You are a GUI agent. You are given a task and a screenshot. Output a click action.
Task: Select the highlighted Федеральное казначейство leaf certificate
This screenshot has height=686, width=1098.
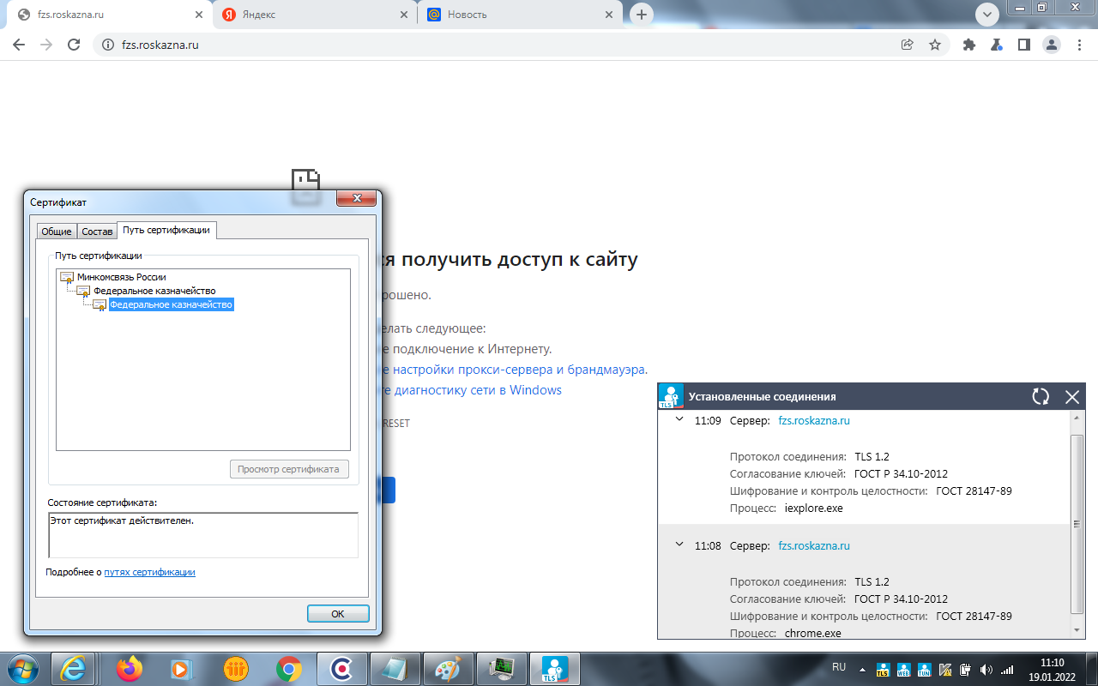coord(171,304)
